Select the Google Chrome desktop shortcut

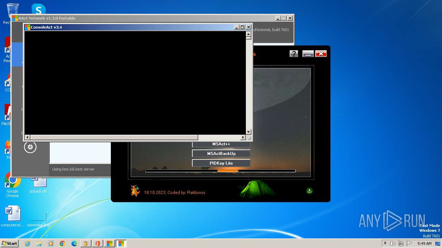click(x=12, y=185)
